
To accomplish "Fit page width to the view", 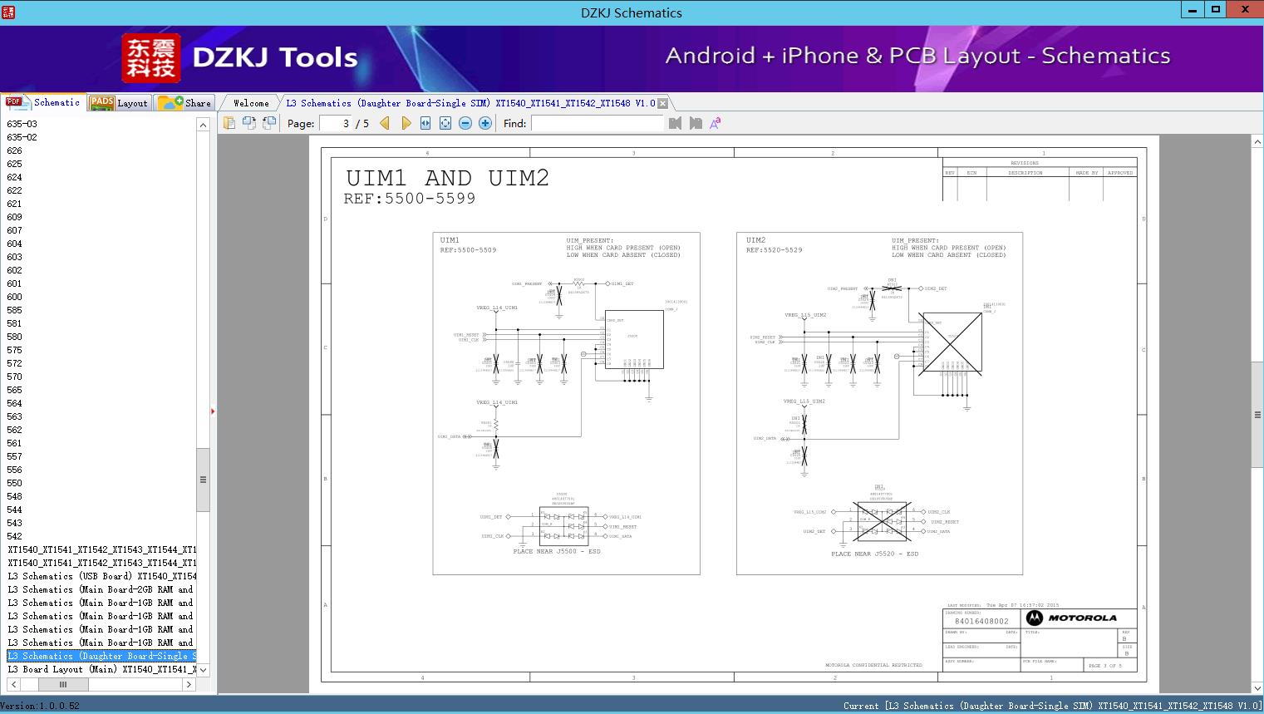I will tap(425, 123).
